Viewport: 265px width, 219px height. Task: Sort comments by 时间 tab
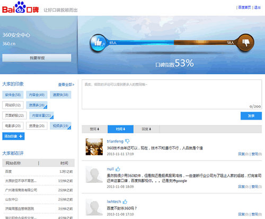point(120,129)
